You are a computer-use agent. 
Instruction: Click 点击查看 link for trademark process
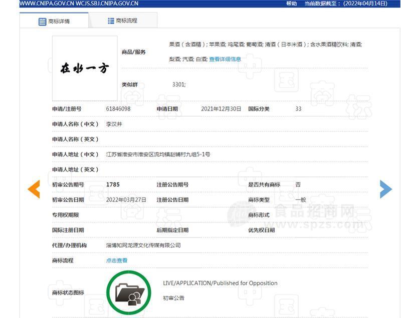tap(117, 260)
